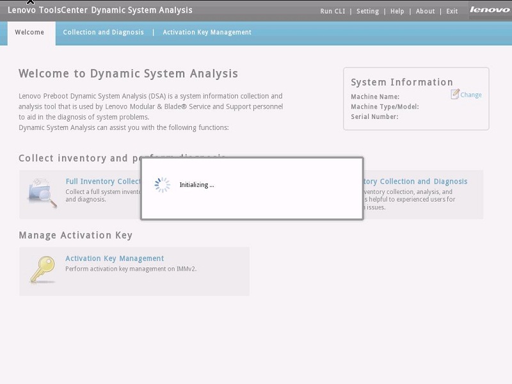This screenshot has height=384, width=512.
Task: Open Activation Key Management link beside the key
Action: tap(115, 259)
